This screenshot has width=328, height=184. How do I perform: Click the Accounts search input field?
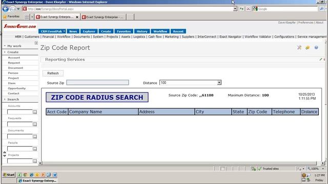(x=20, y=112)
